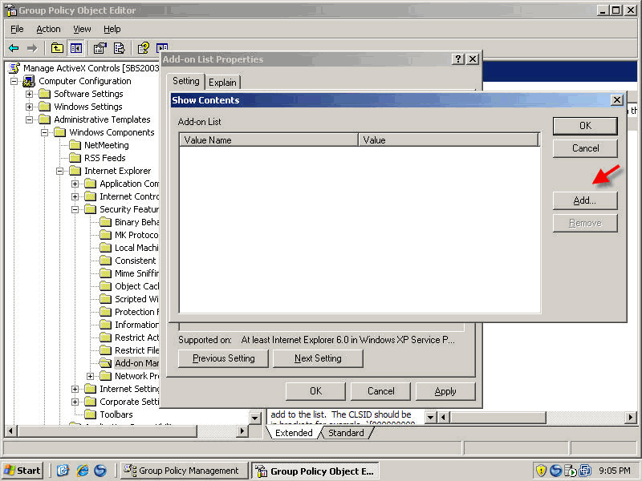Collapse the Internet Explorer node
The height and width of the screenshot is (481, 642).
[x=59, y=171]
